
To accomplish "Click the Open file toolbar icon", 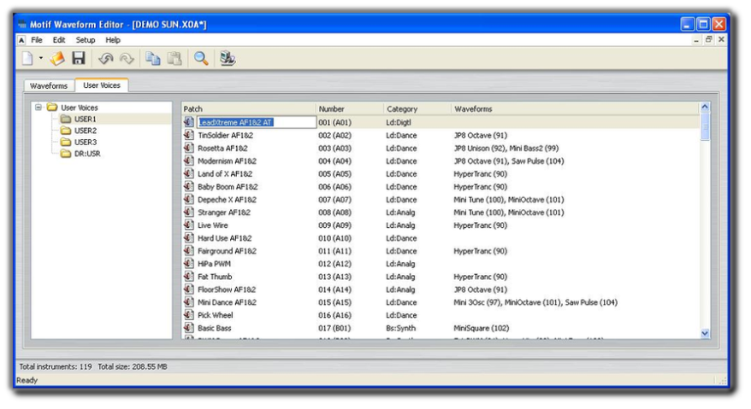I will (57, 58).
